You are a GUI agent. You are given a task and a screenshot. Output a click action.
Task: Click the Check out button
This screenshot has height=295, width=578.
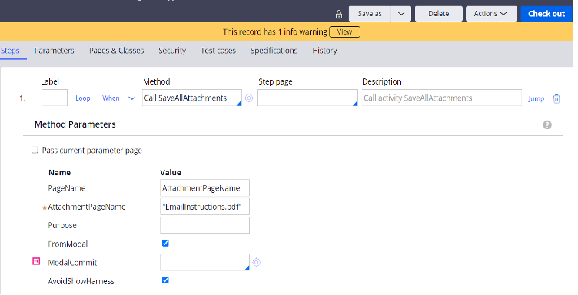[x=546, y=14]
